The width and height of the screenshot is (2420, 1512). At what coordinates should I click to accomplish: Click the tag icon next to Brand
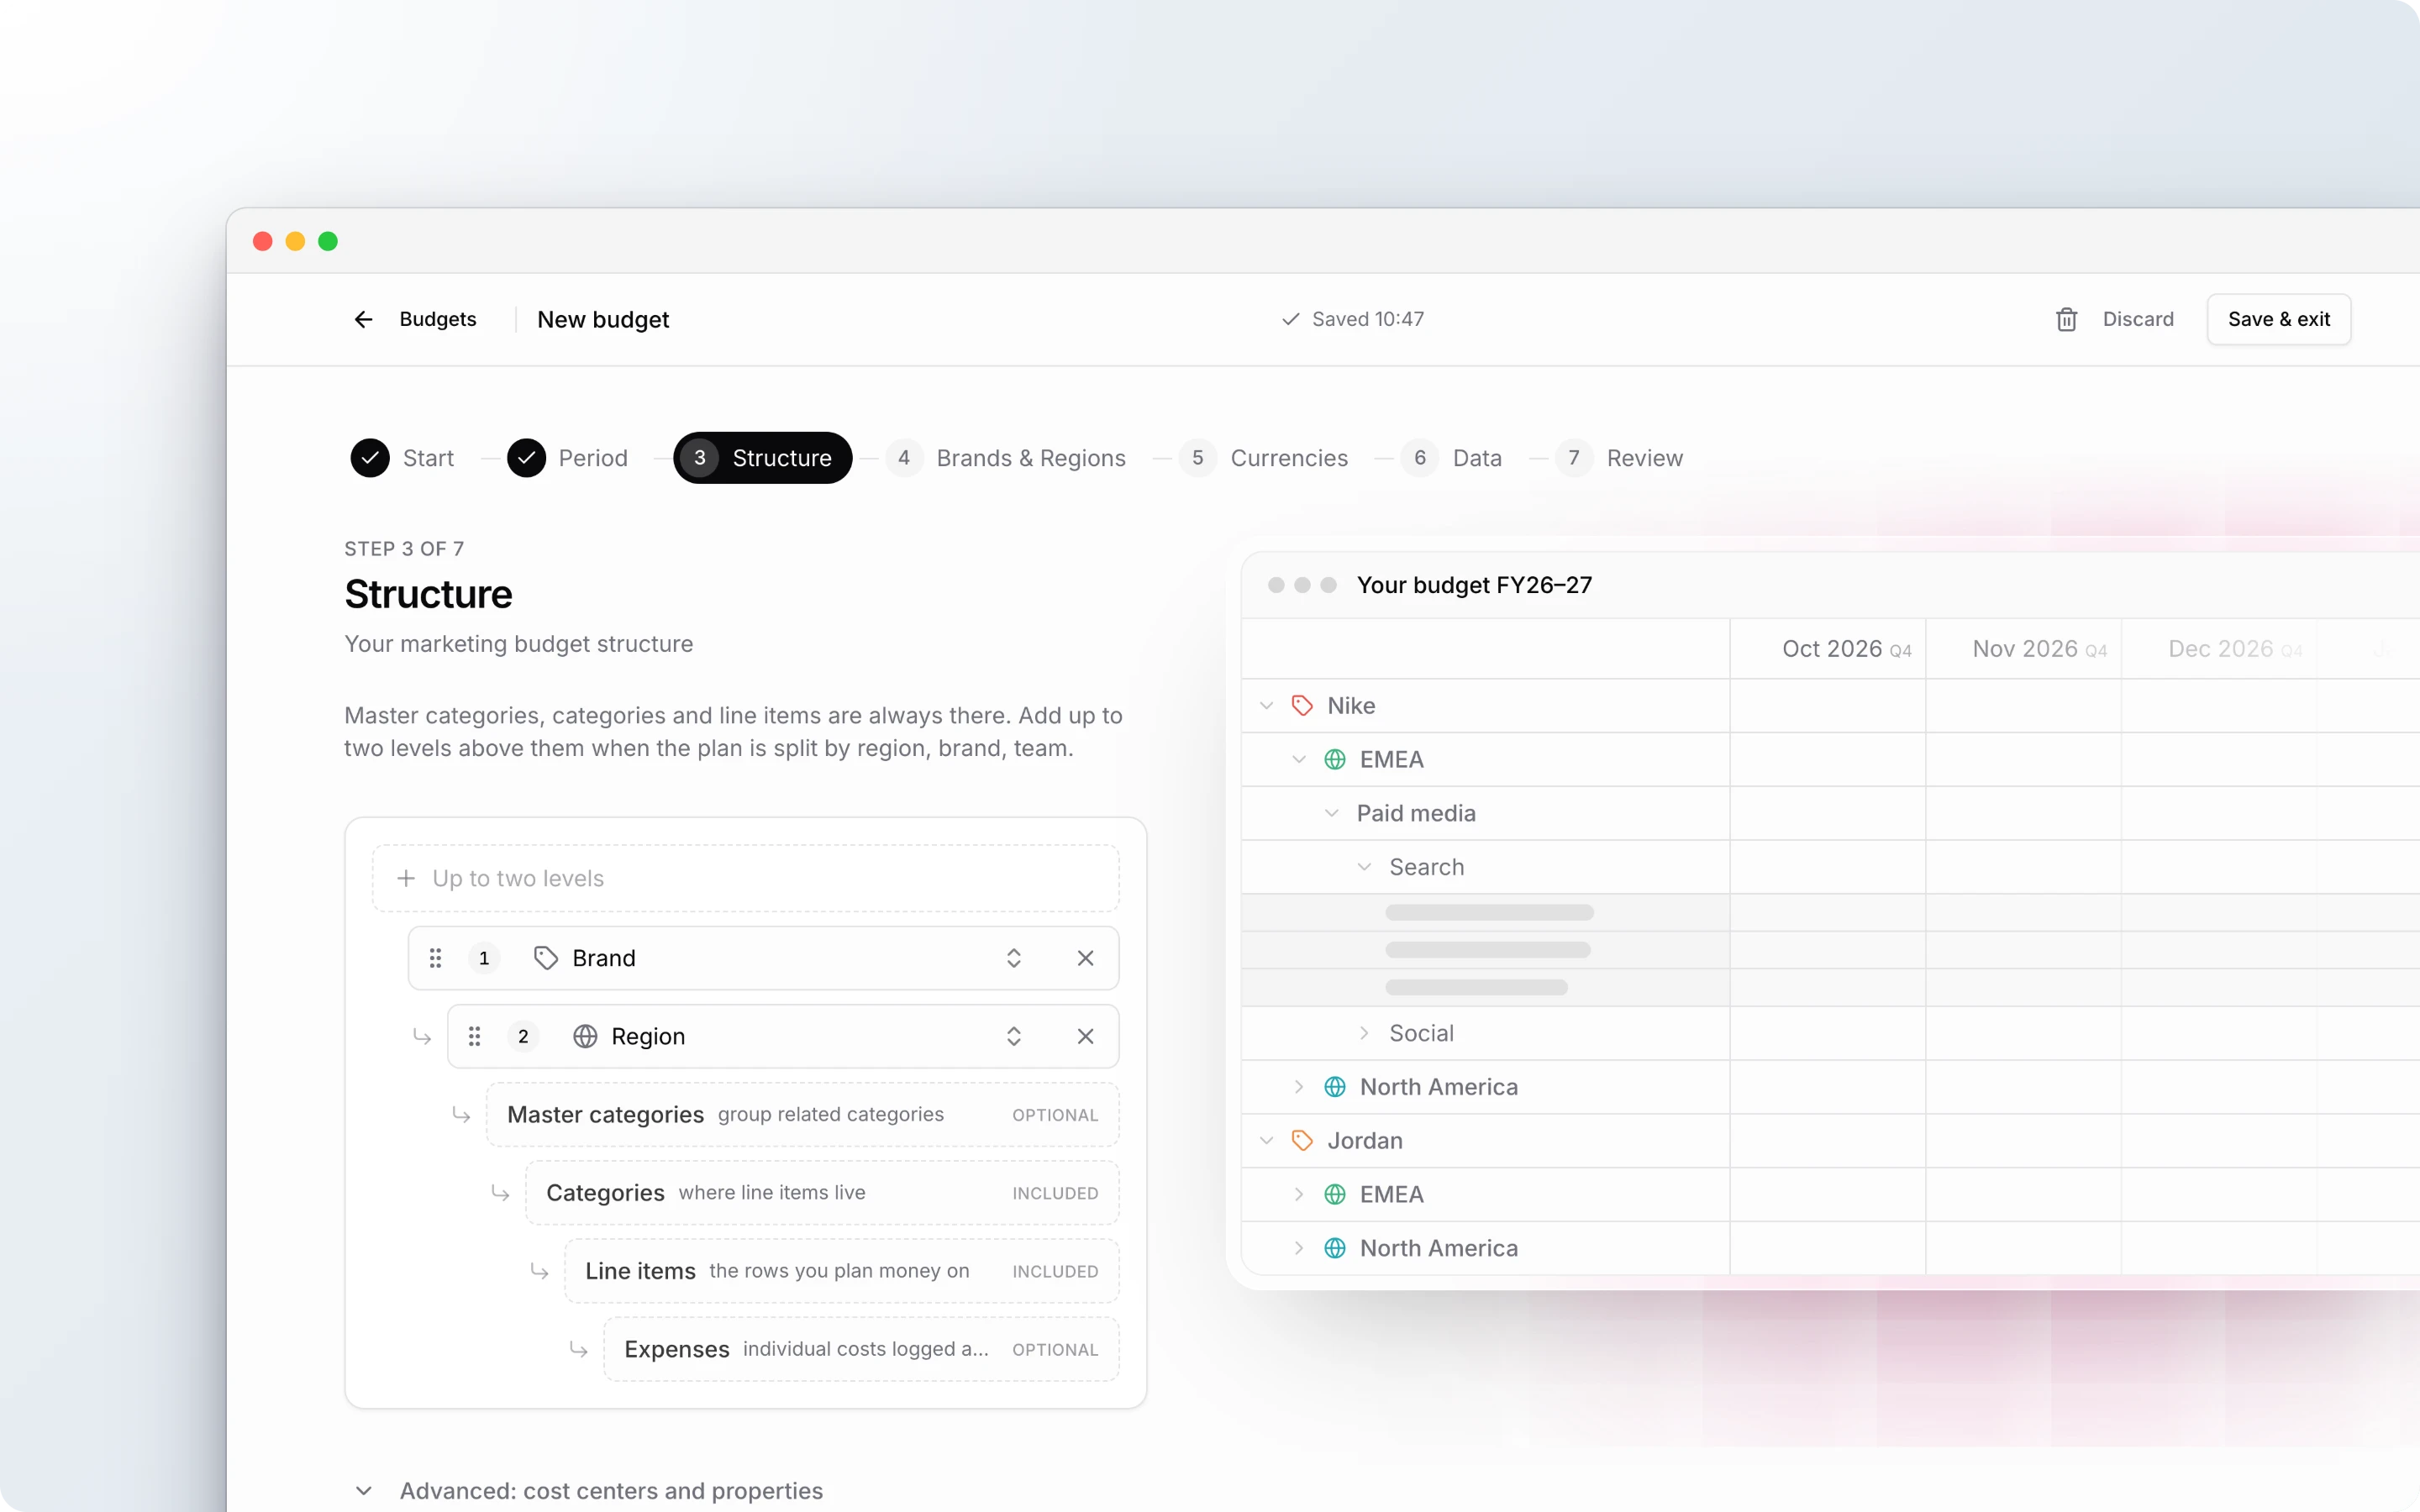pyautogui.click(x=545, y=958)
